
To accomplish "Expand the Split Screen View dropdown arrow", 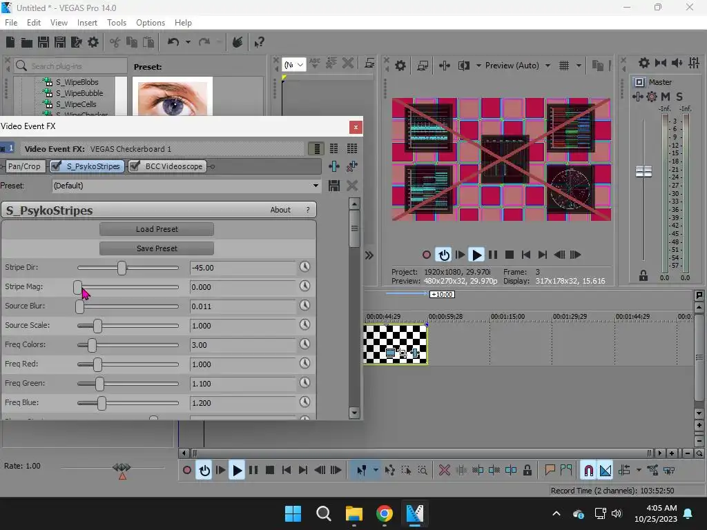I will 478,66.
